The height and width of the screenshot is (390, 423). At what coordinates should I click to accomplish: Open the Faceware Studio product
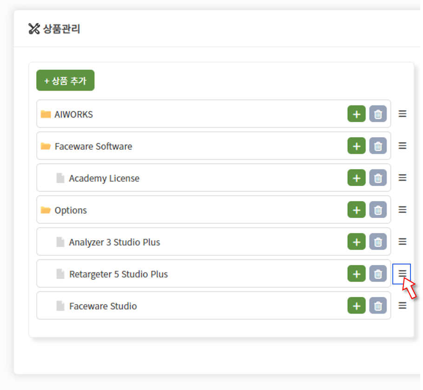[103, 306]
